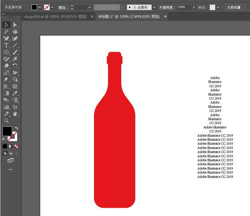Click the 不透明度 100% input field
250x216 pixels.
[x=183, y=7]
